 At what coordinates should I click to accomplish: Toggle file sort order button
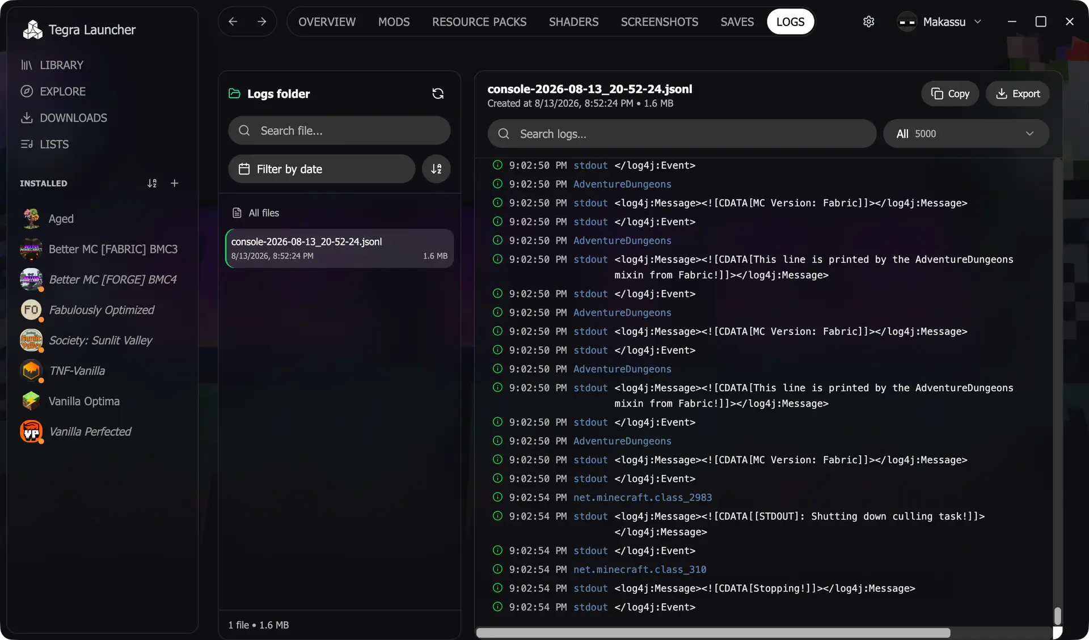point(436,169)
